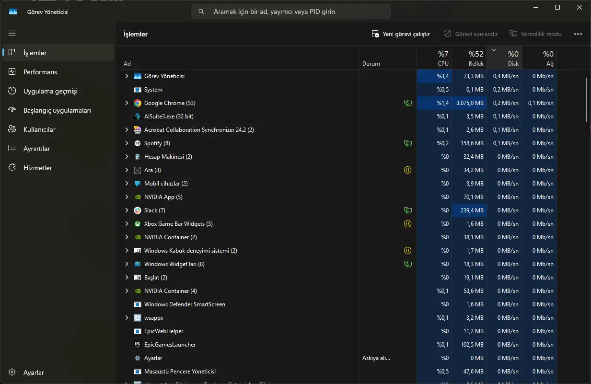Click the efficiency leaf icon beside Google Chrome
The height and width of the screenshot is (384, 591).
click(407, 103)
